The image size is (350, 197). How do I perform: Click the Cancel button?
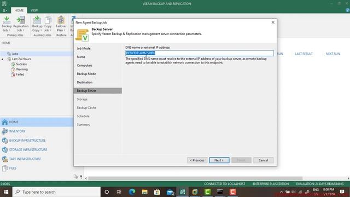click(263, 160)
